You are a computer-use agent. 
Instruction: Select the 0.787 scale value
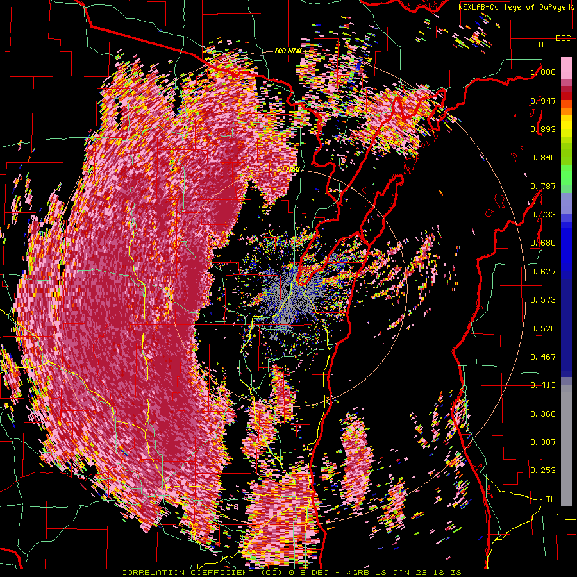click(x=543, y=186)
